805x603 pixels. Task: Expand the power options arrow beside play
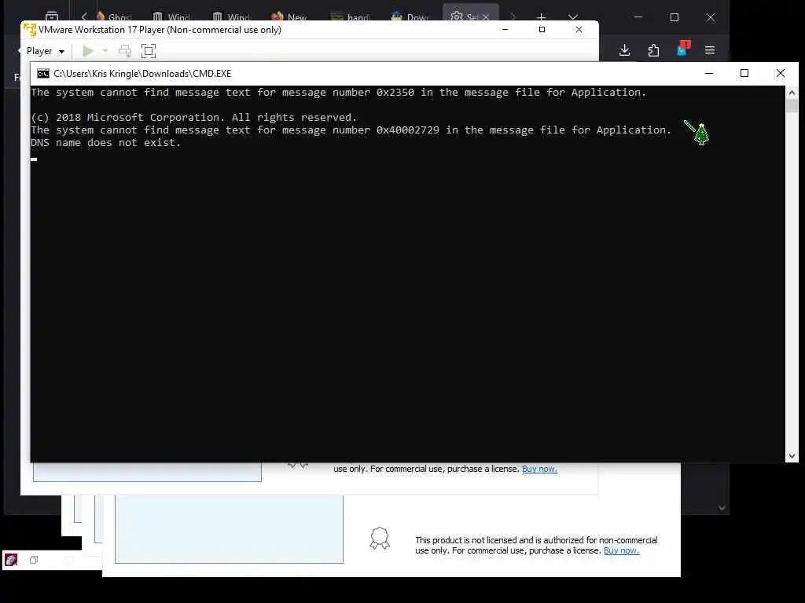click(x=105, y=51)
